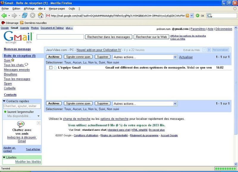Click the Gmail favicon in the address bar

(48, 16)
